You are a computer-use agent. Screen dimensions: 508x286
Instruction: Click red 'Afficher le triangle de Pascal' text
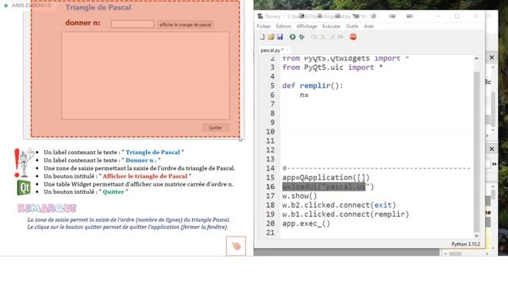[144, 176]
